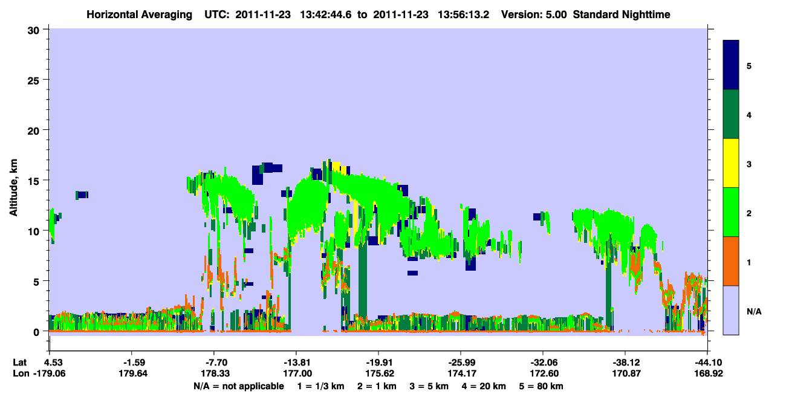Screen dimensions: 786x403
Task: Click the dark green colorbar segment labeled 4
Action: pos(731,114)
